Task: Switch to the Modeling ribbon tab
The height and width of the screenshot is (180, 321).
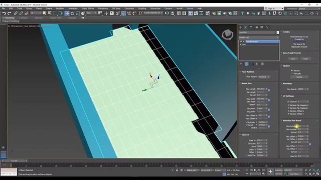Action: click(10, 18)
